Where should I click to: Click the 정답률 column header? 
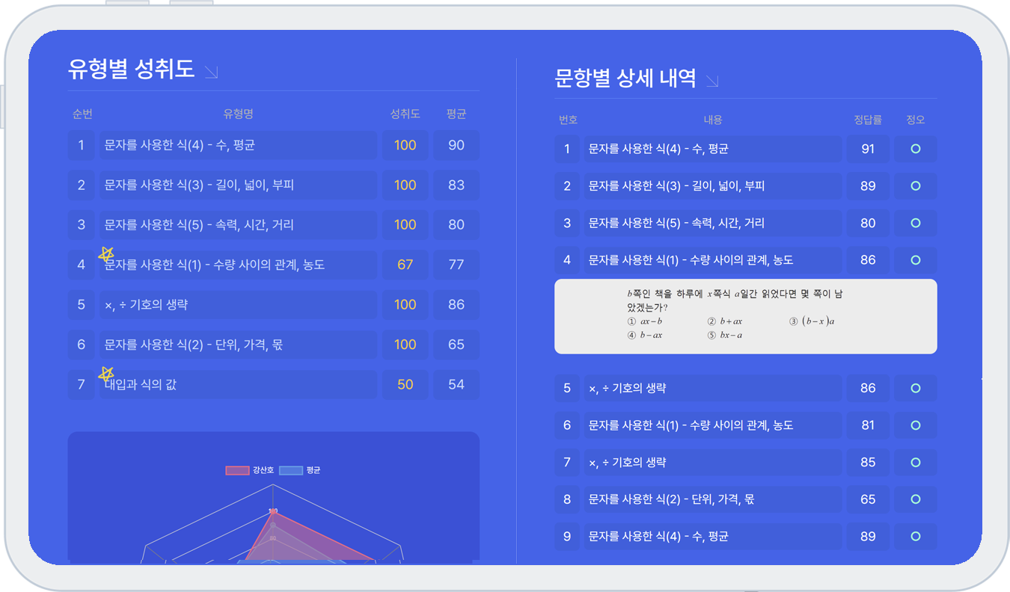[868, 120]
